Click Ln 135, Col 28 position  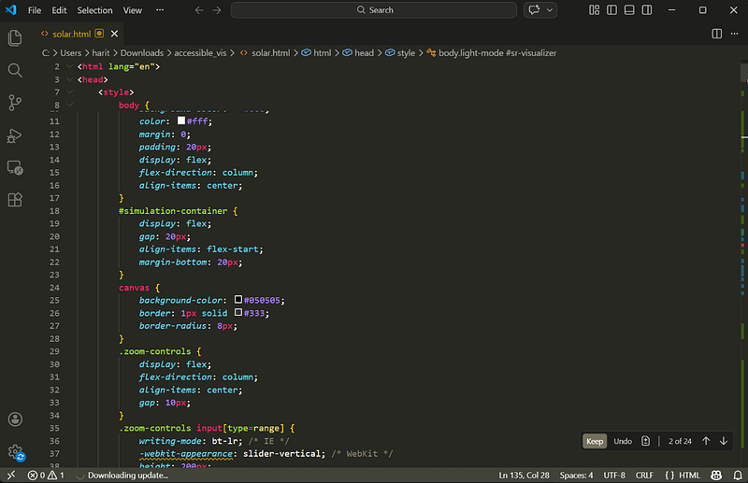[x=524, y=475]
